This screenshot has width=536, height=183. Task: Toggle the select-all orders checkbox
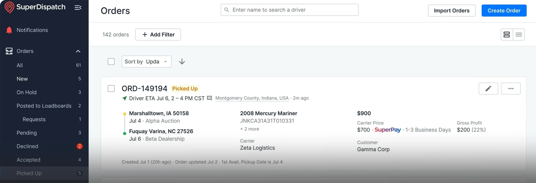(111, 62)
